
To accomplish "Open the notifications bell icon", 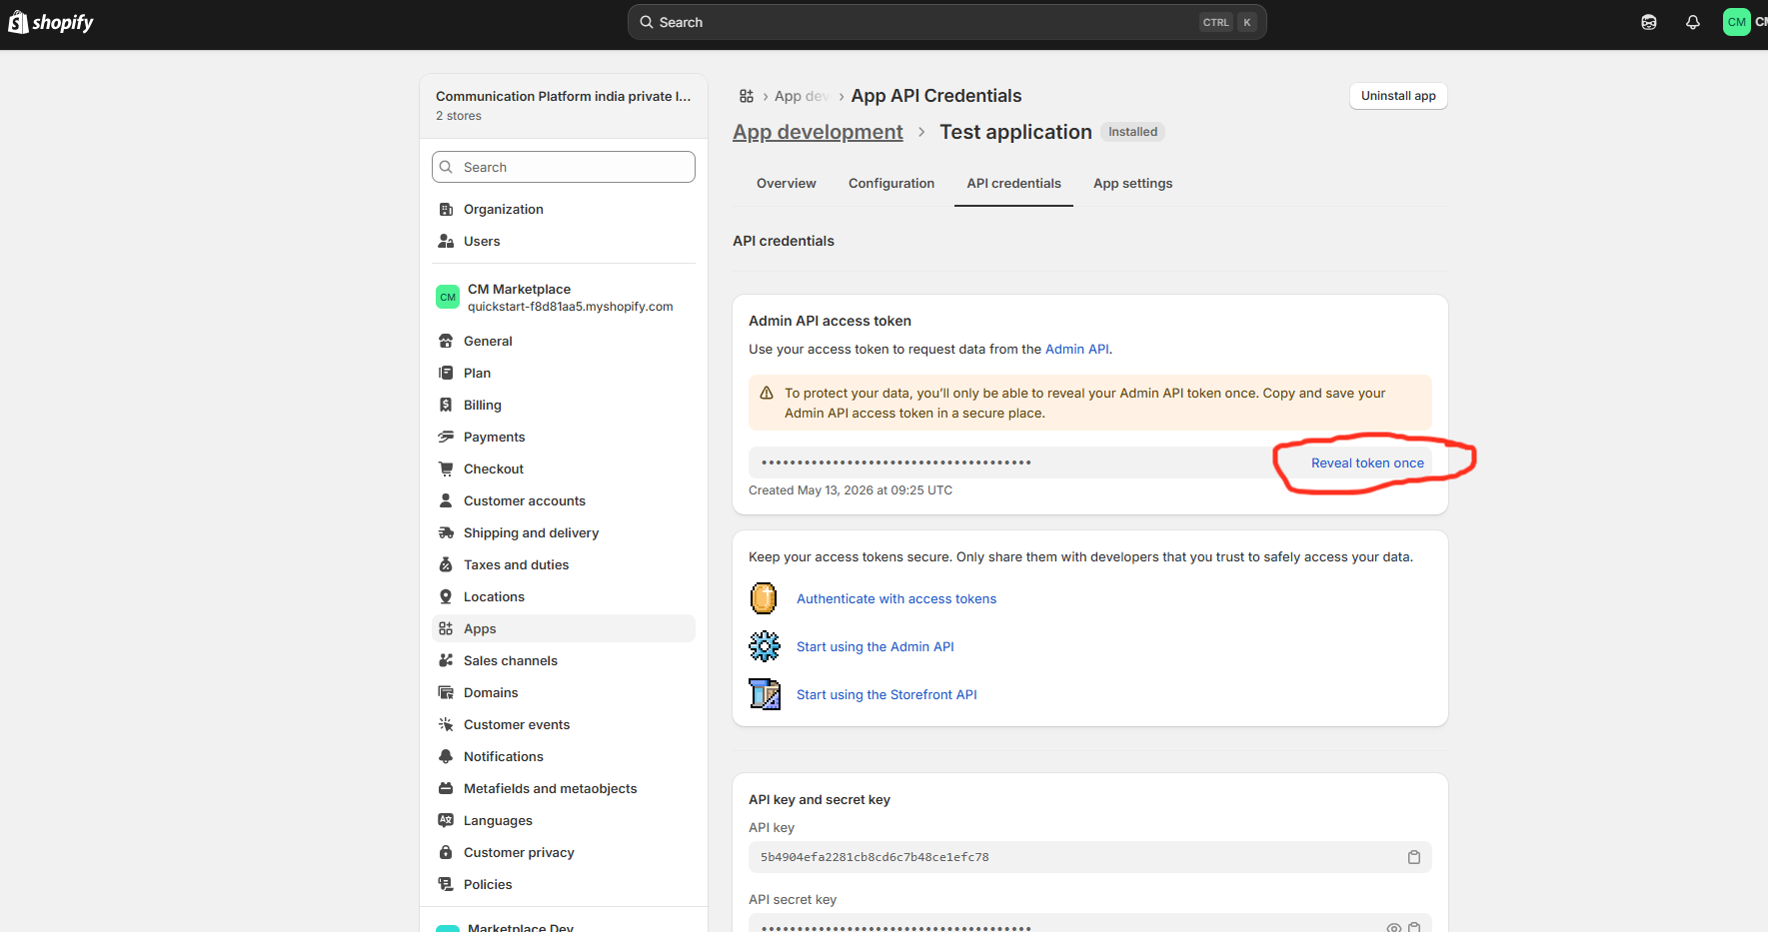I will 1693,22.
